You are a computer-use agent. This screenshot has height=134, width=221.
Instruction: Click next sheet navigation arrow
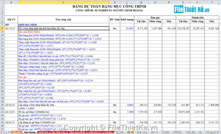(x=7, y=132)
